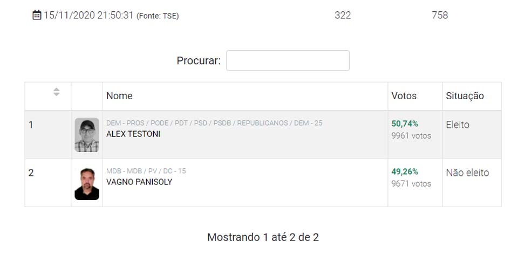518x254 pixels.
Task: Click the sort arrows in the first column header
Action: (x=56, y=92)
